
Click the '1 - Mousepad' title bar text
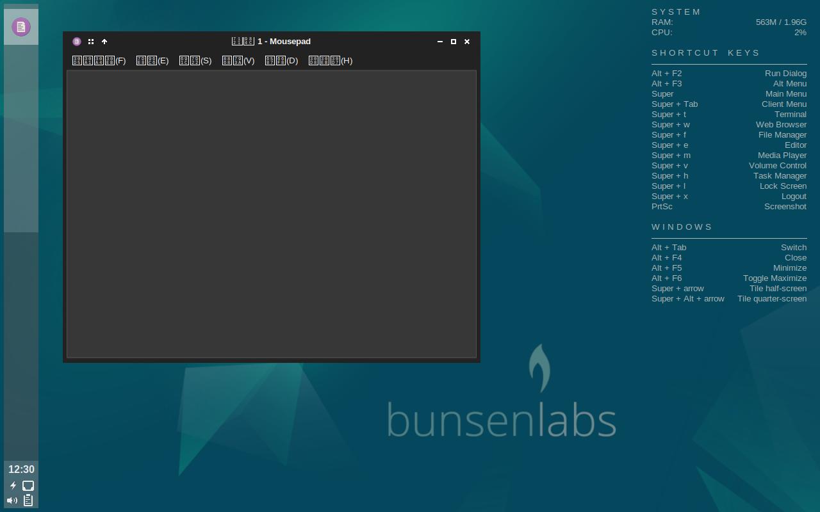[x=284, y=42]
